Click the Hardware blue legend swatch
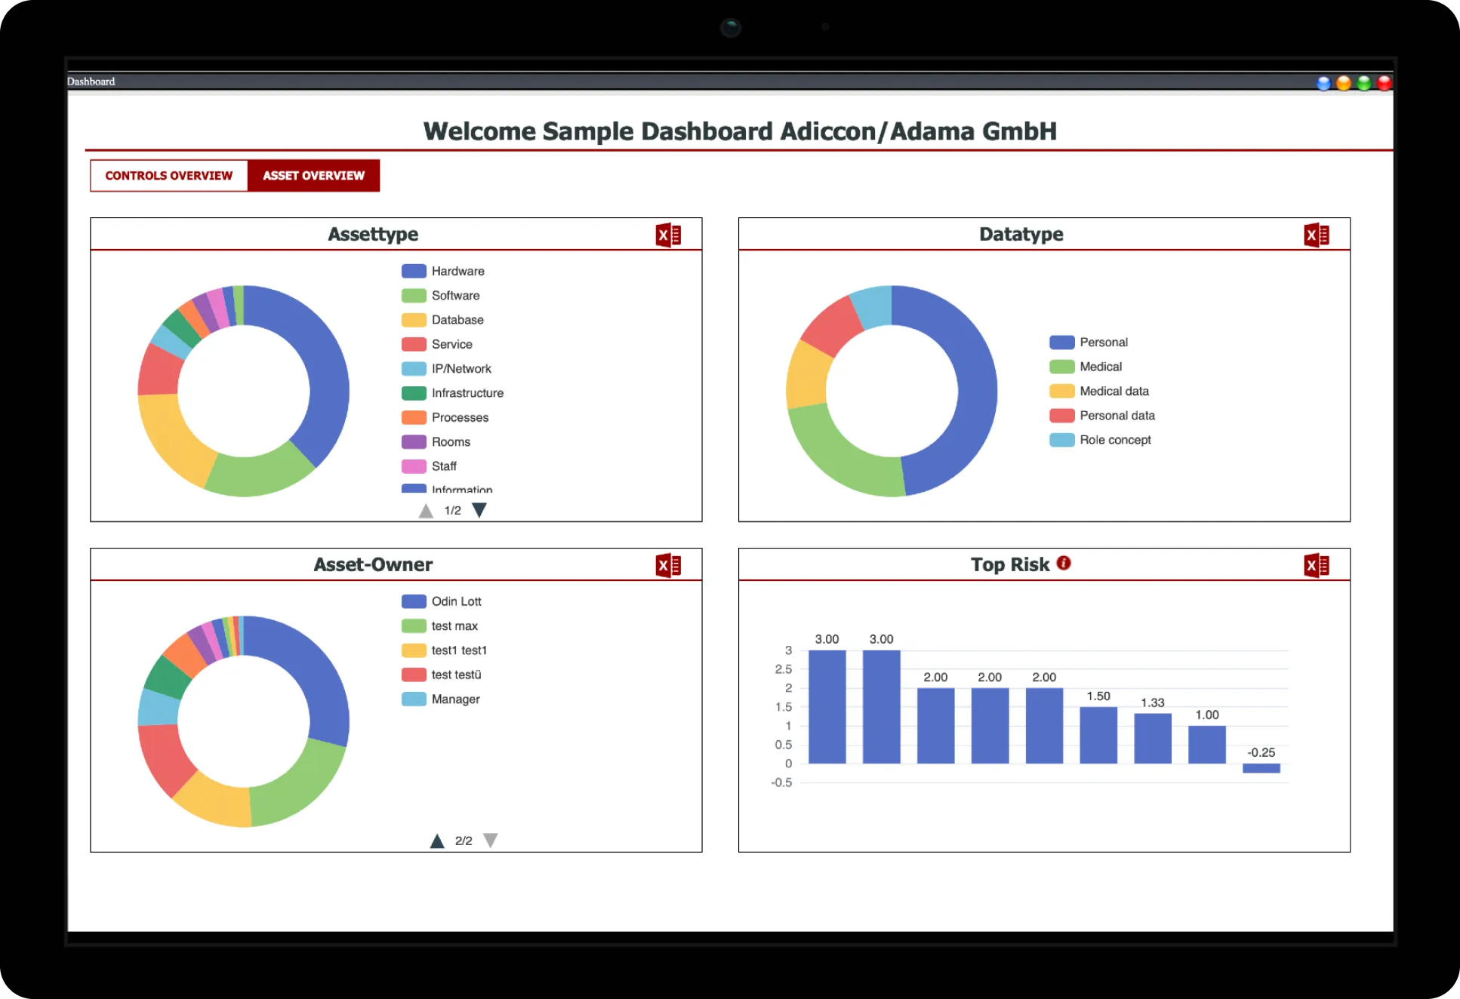This screenshot has height=999, width=1460. (414, 271)
